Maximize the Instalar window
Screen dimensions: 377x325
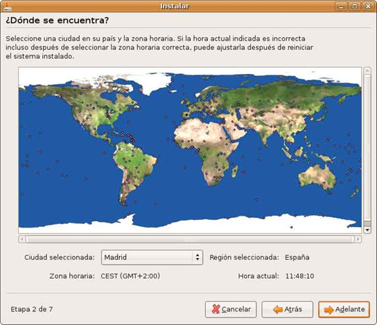pos(355,6)
